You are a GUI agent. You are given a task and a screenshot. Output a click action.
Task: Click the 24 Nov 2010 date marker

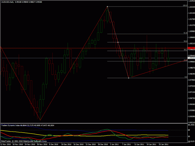[30, 144]
